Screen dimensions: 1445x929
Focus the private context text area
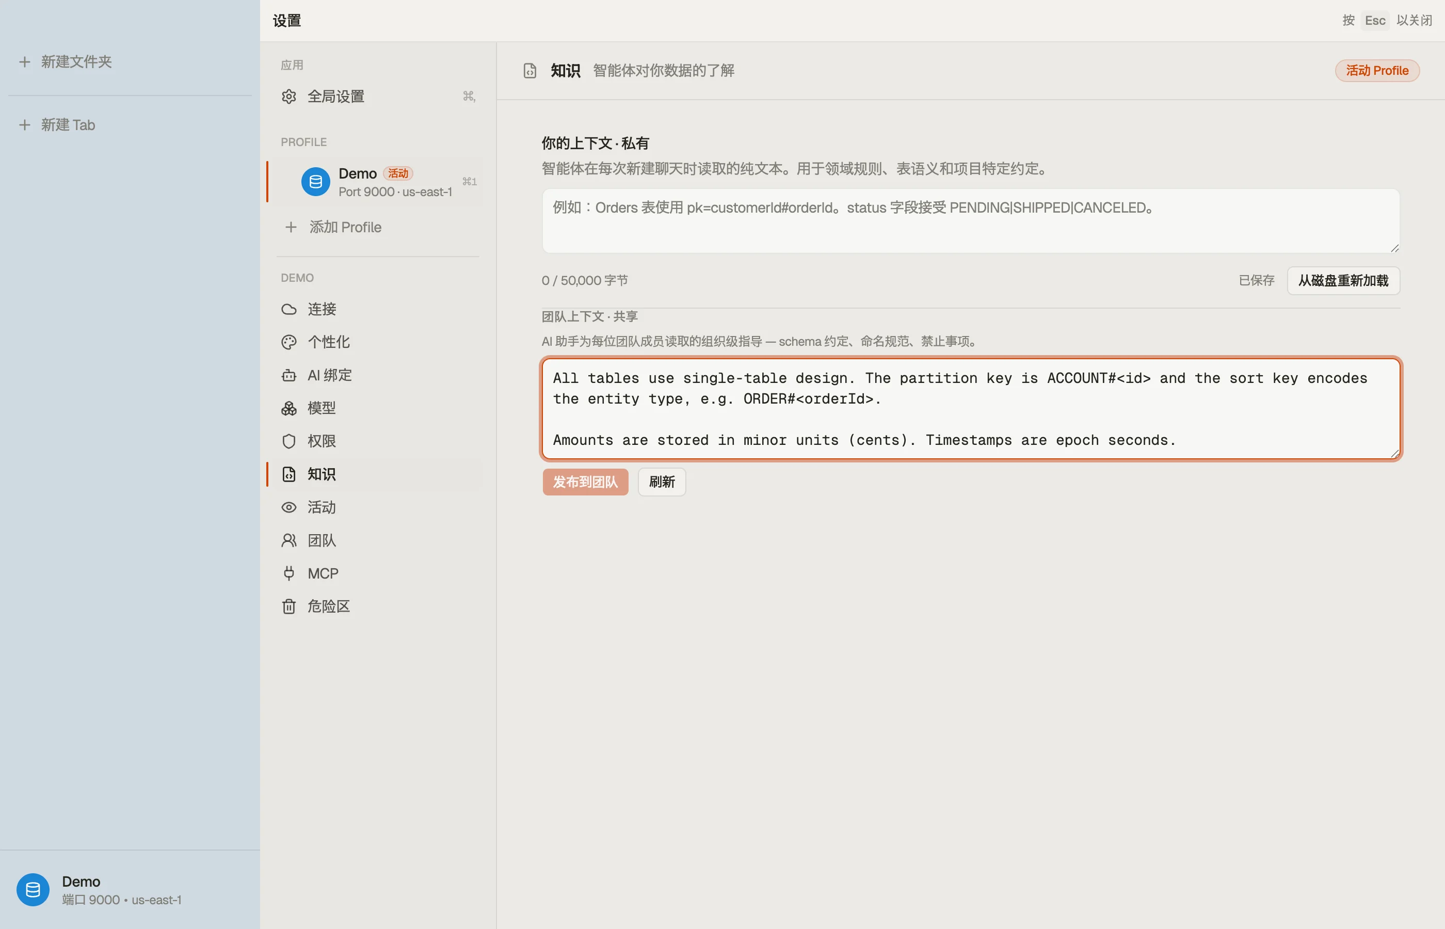(x=970, y=221)
